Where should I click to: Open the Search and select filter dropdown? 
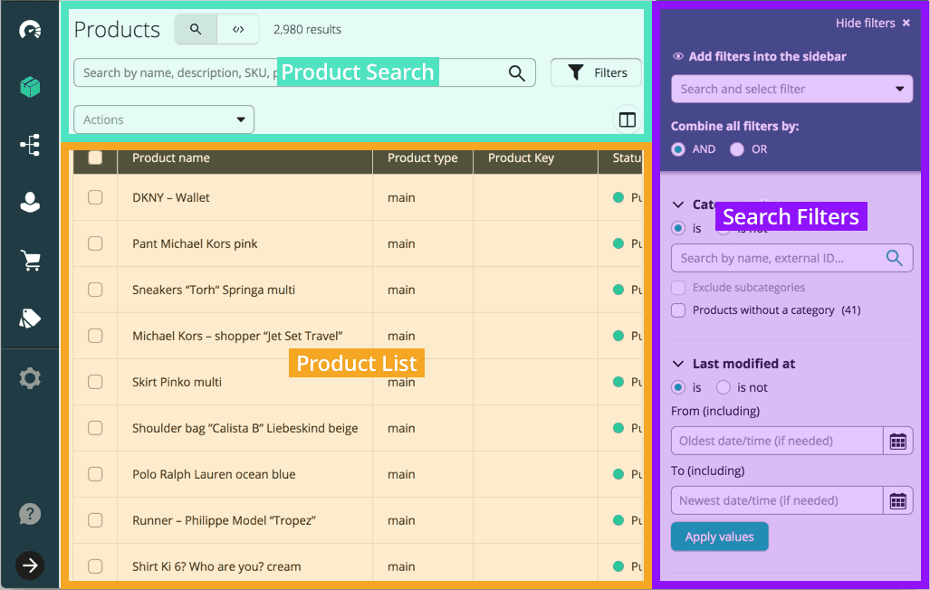pyautogui.click(x=791, y=89)
